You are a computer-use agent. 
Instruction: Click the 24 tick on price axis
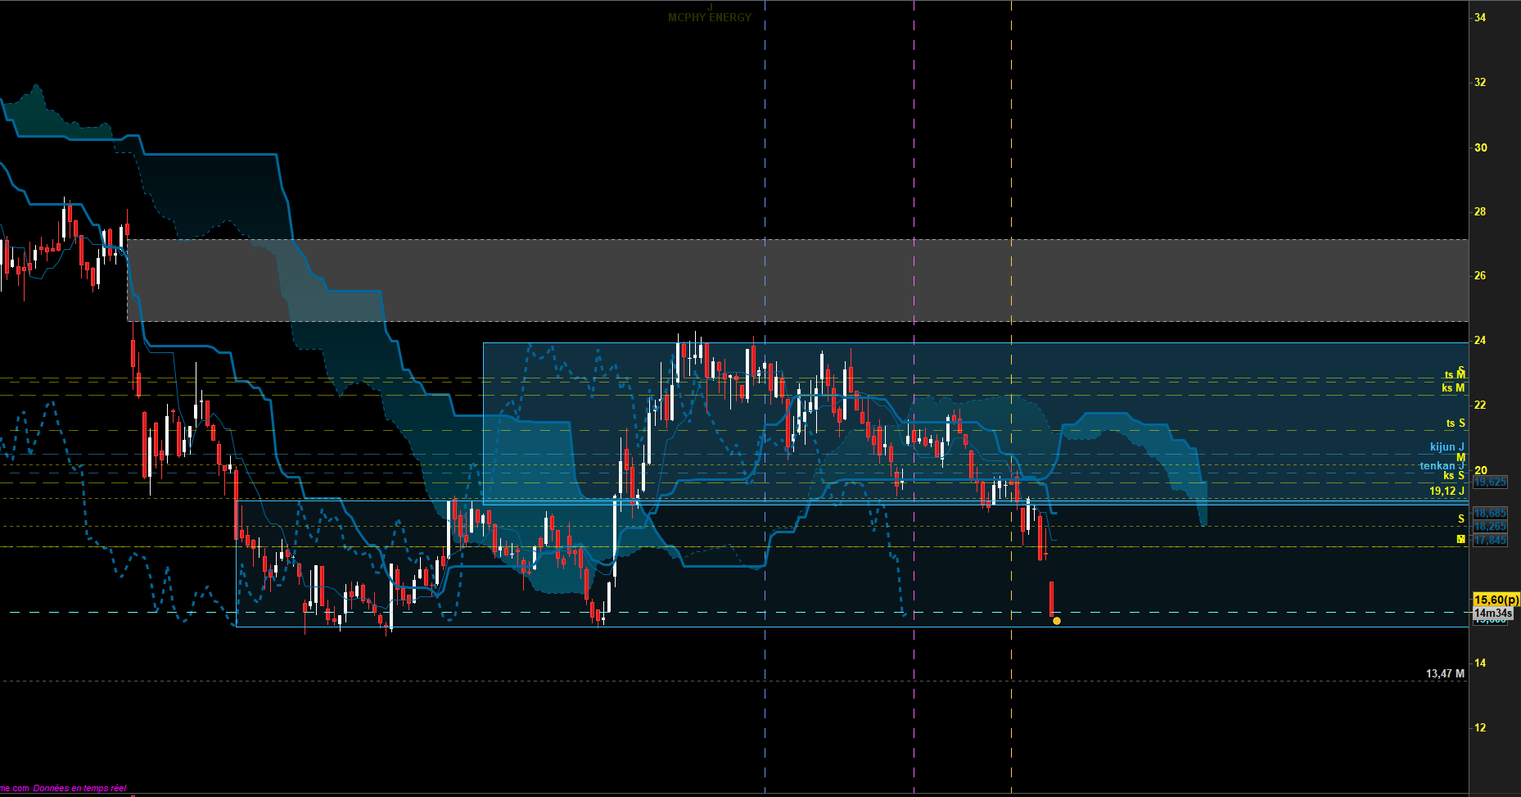(1480, 340)
